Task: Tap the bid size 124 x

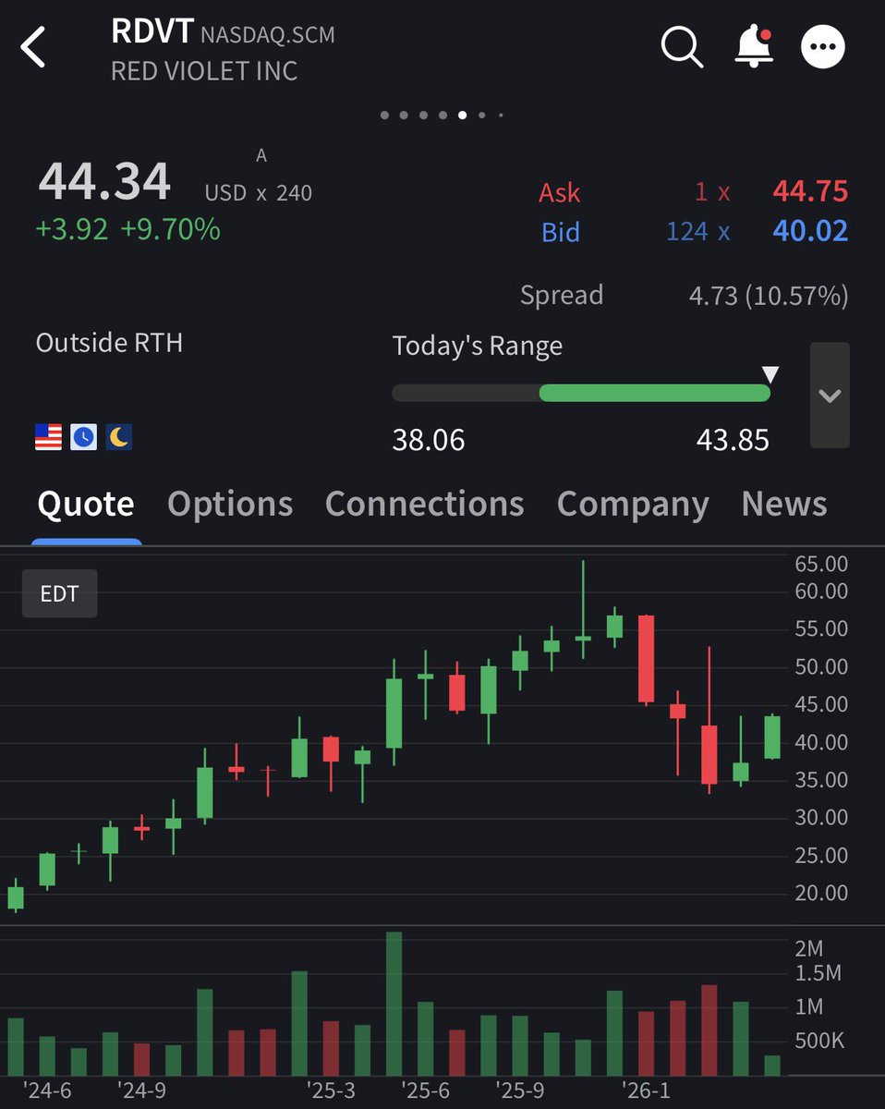Action: pos(697,231)
